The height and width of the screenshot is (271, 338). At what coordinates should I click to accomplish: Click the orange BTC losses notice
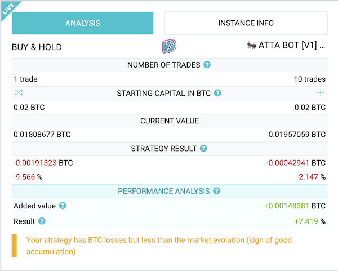(159, 246)
